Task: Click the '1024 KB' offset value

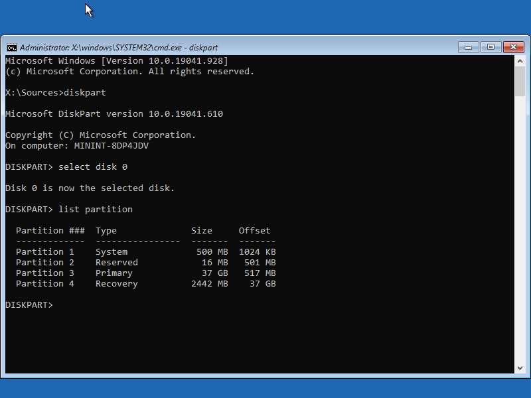Action: (257, 252)
